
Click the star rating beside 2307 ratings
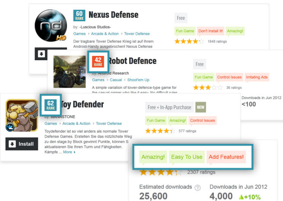161,172
